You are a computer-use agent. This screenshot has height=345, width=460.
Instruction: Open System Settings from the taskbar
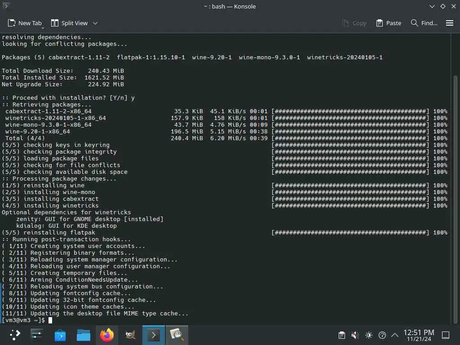(37, 335)
